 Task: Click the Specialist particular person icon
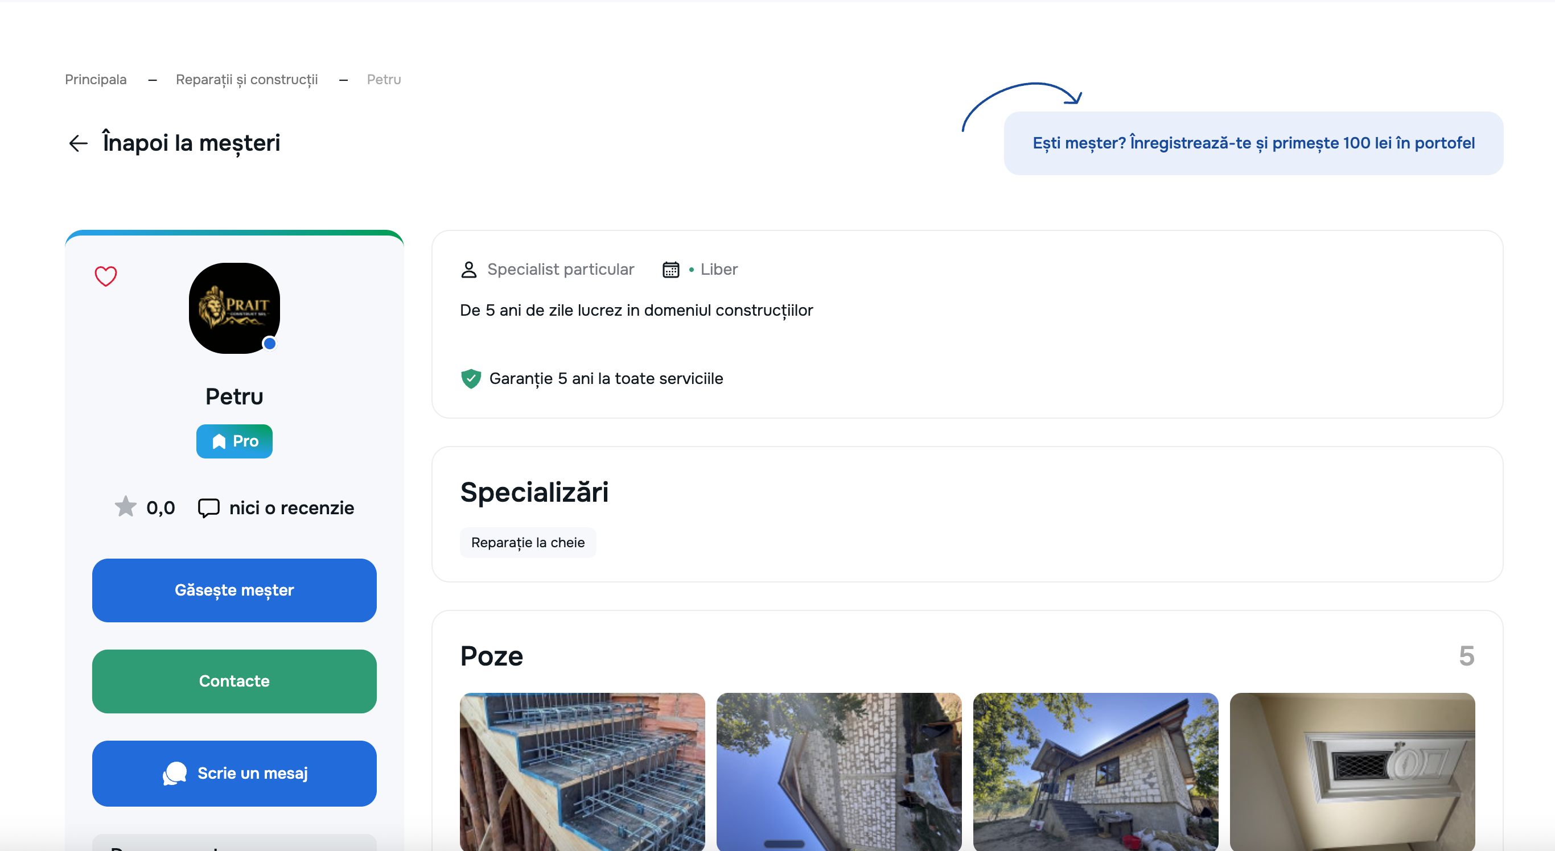pos(469,270)
